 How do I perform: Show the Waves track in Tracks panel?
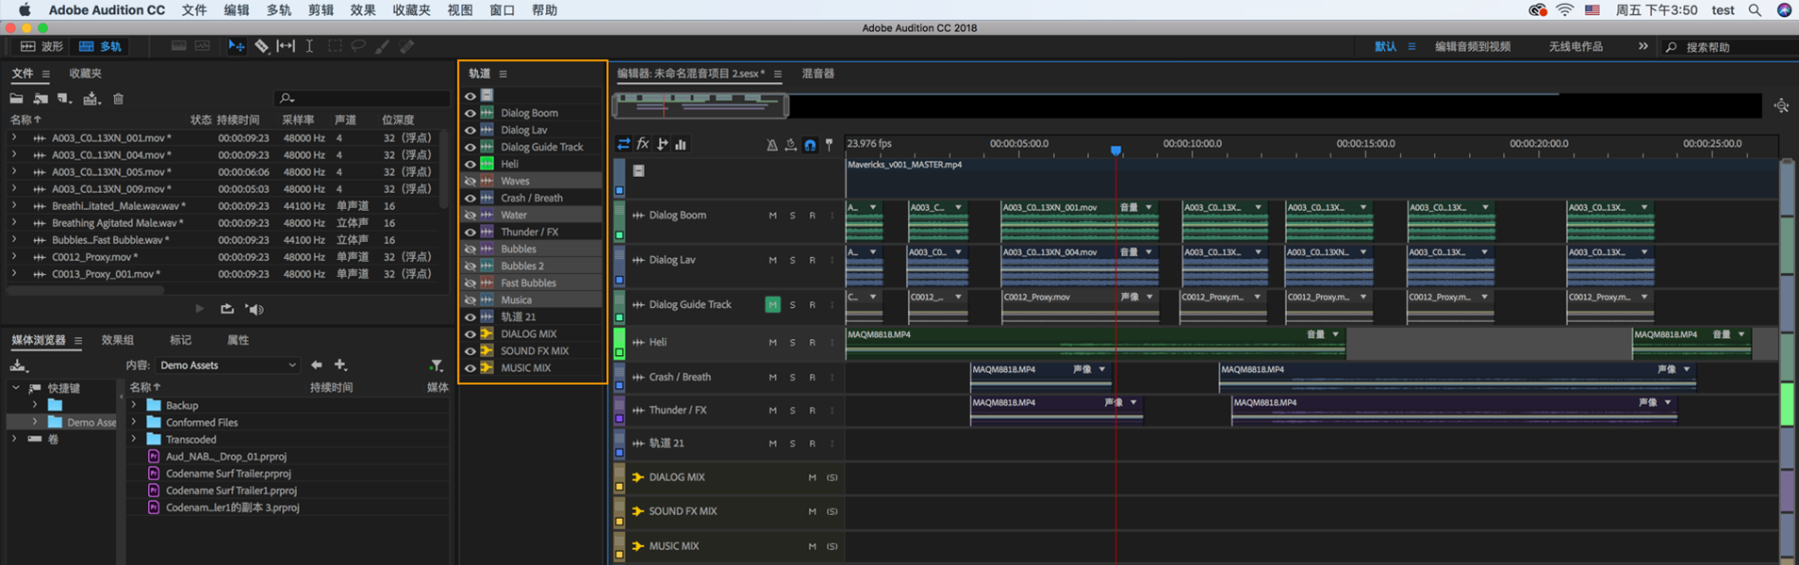(470, 181)
